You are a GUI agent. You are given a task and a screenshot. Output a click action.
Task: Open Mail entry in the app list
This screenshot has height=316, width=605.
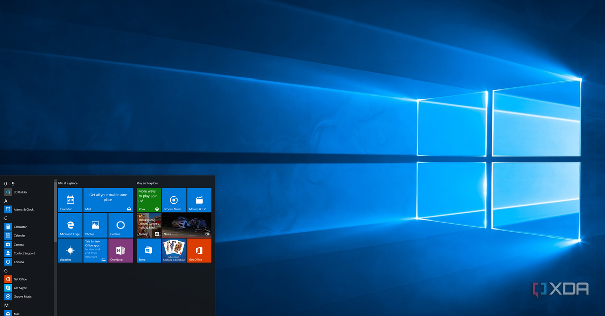pos(28,313)
